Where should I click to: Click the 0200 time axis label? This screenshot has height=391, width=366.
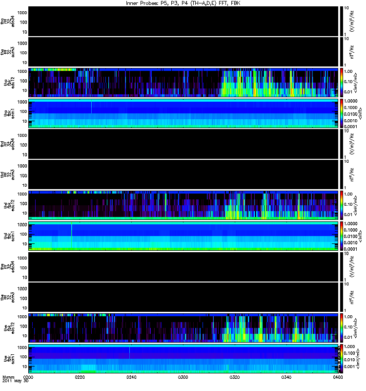[x=28, y=377]
